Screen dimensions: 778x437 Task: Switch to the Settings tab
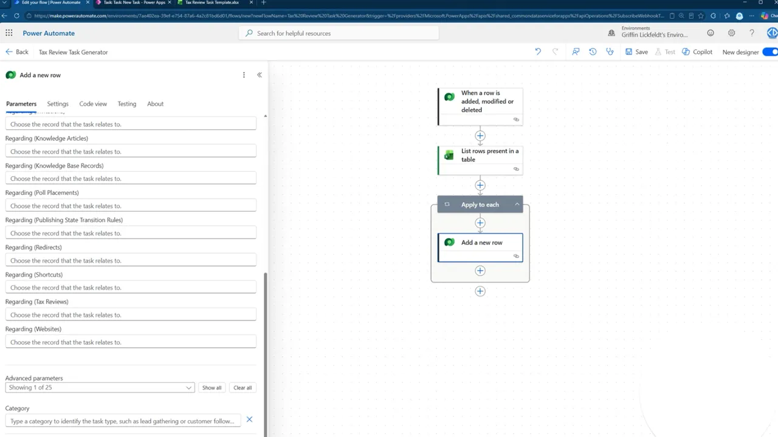tap(58, 104)
